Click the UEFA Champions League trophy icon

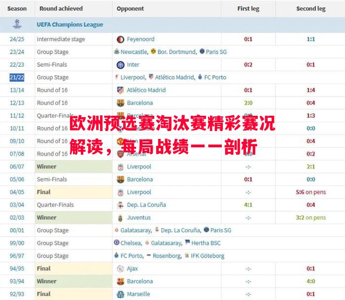tap(17, 24)
